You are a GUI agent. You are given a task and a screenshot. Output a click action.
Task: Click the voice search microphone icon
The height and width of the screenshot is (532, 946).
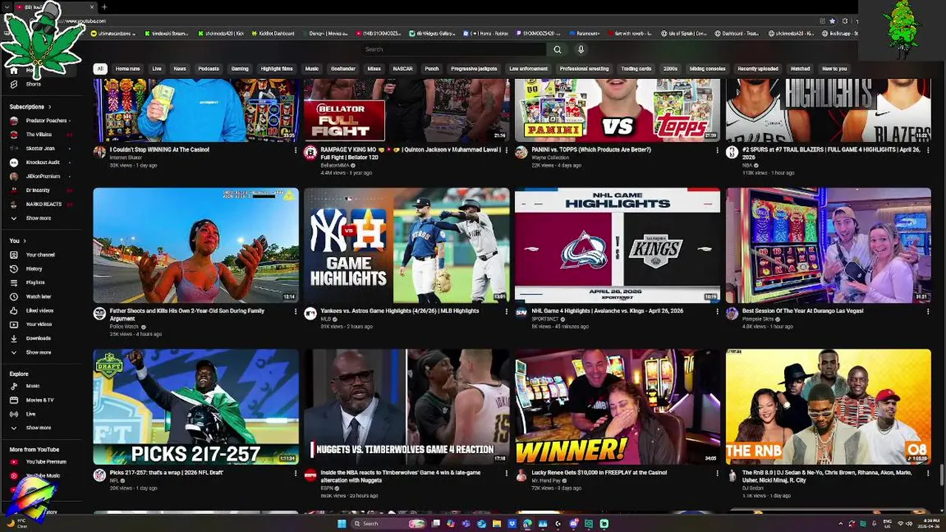coord(581,50)
